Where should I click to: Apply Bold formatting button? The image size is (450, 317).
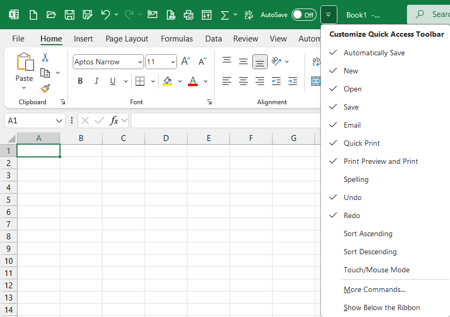(80, 81)
